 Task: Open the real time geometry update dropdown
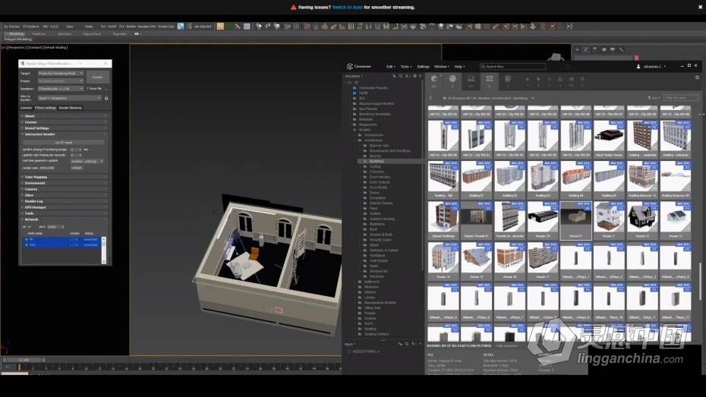point(87,161)
